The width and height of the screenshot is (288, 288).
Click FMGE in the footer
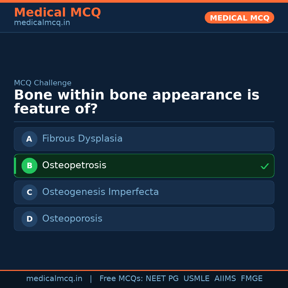(x=251, y=279)
